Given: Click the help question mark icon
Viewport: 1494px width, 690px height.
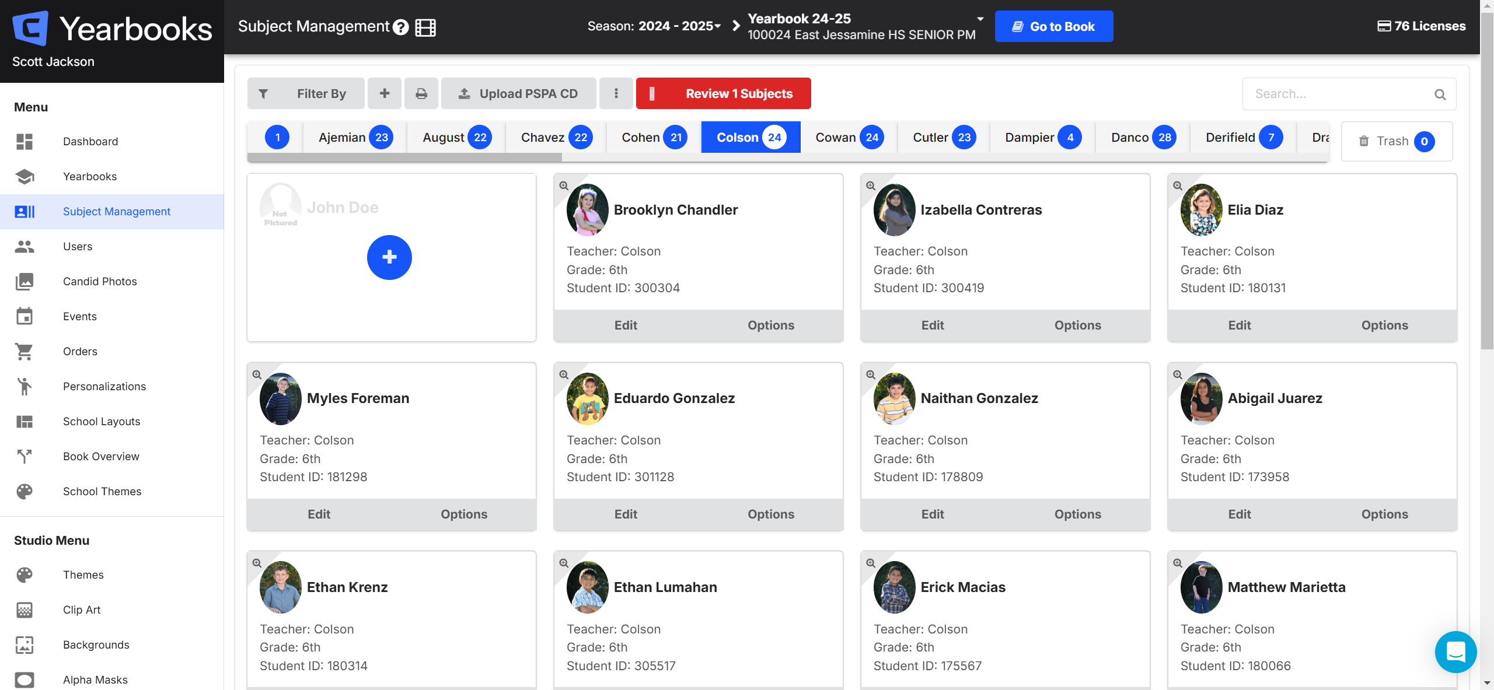Looking at the screenshot, I should click(400, 27).
